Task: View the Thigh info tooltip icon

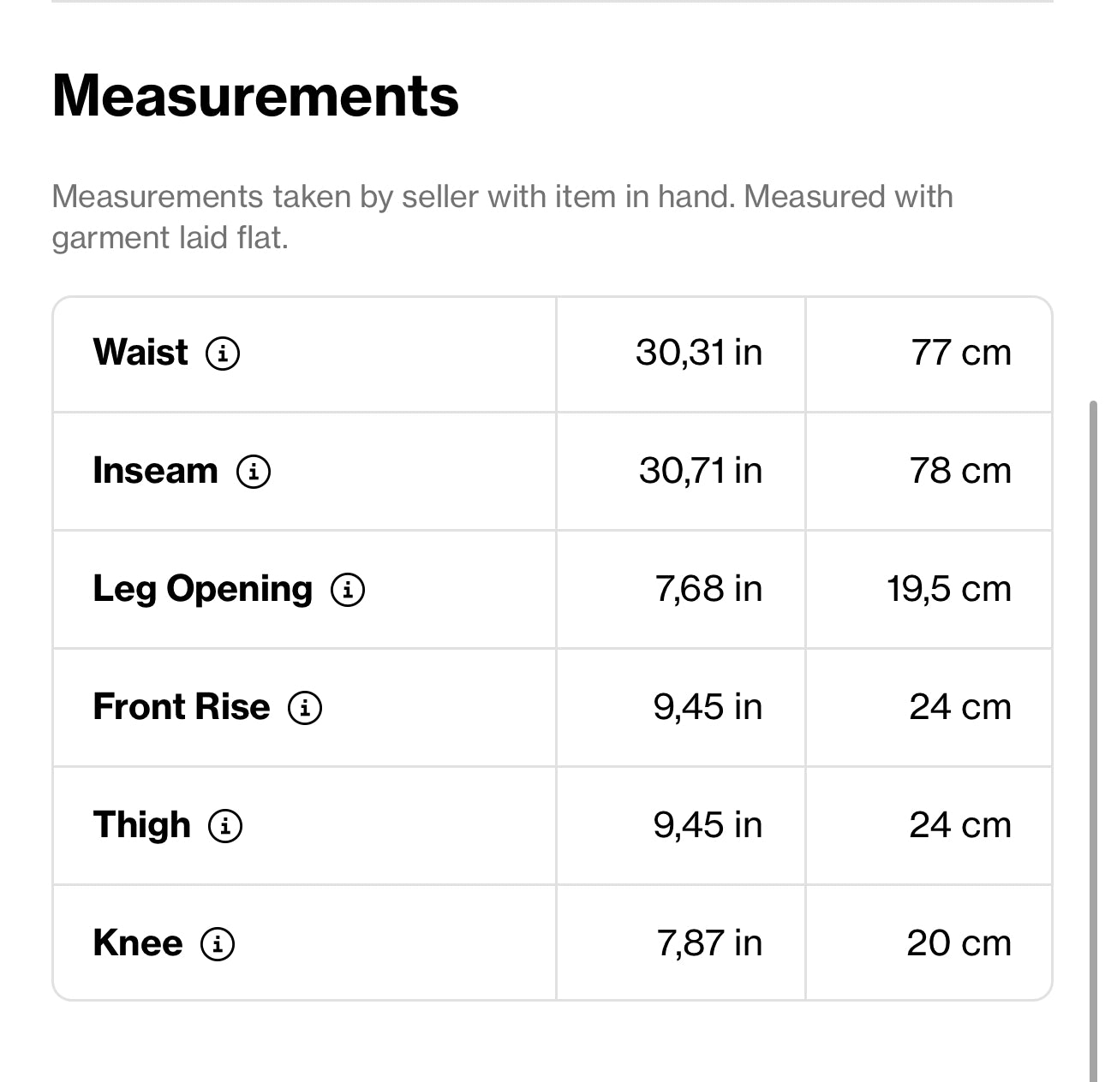Action: [226, 825]
